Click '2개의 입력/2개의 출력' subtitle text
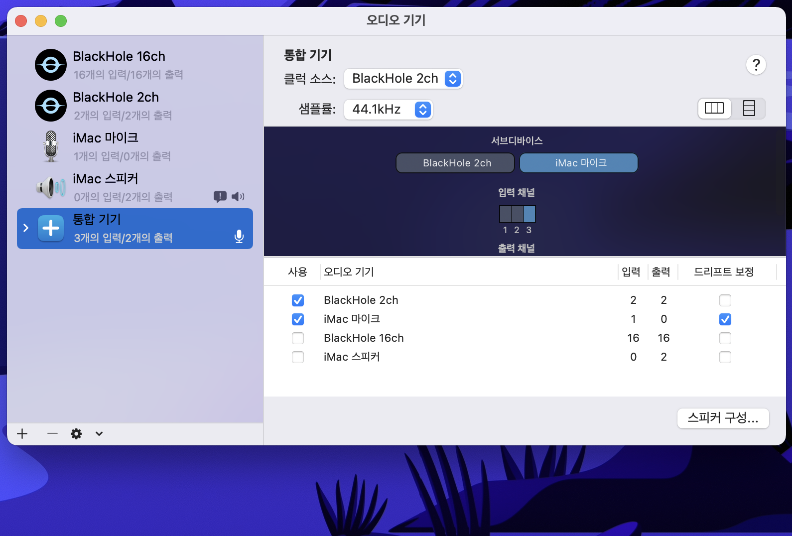The width and height of the screenshot is (792, 536). 123,116
